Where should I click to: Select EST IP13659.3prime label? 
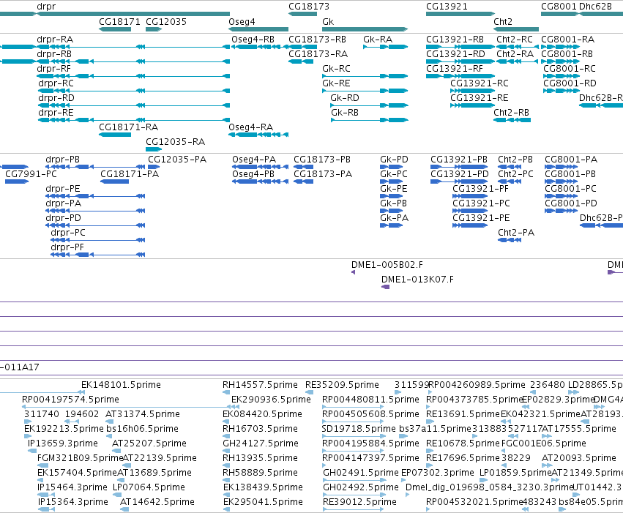tap(63, 443)
